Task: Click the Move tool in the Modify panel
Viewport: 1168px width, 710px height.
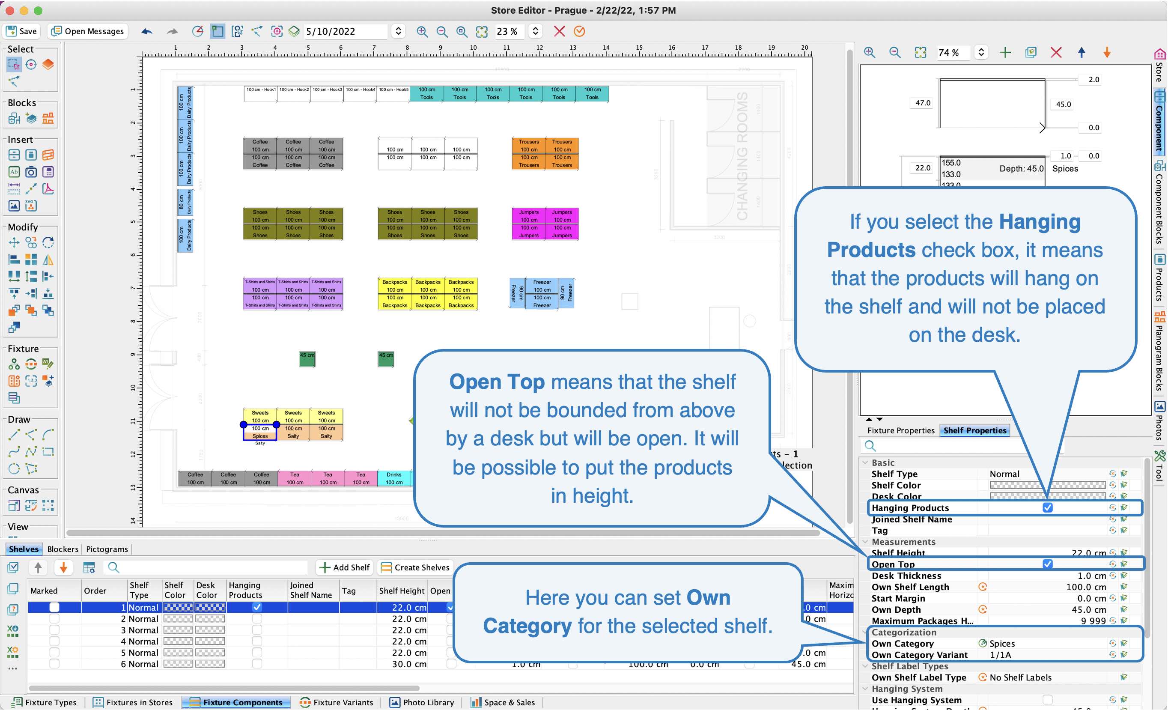Action: click(x=14, y=243)
